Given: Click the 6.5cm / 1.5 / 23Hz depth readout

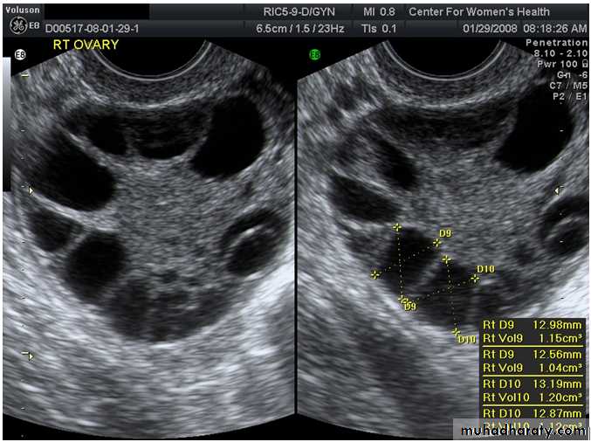Looking at the screenshot, I should [x=299, y=28].
